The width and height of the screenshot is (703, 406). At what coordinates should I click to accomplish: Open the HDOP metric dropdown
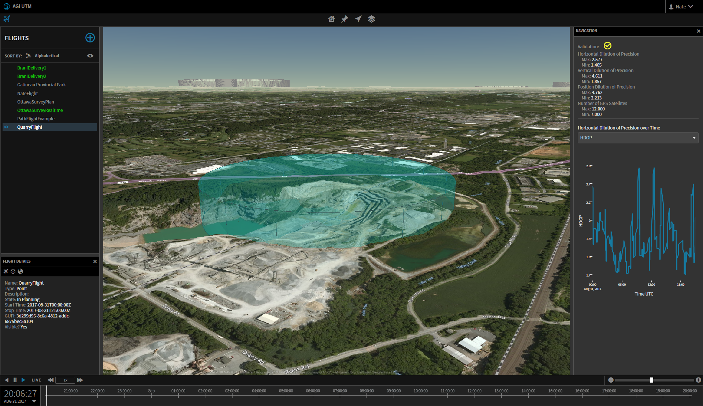(638, 138)
